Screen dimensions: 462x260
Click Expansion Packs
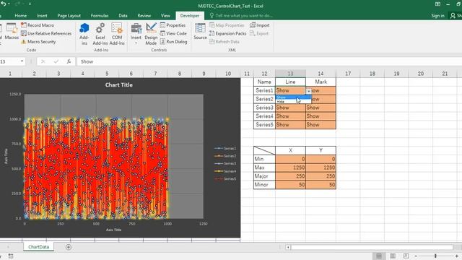227,34
